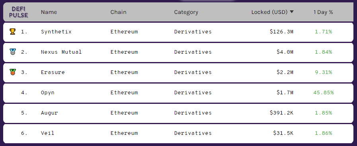The width and height of the screenshot is (357, 146).
Task: Select Opyn's 45.85% daily change value
Action: pyautogui.click(x=324, y=93)
